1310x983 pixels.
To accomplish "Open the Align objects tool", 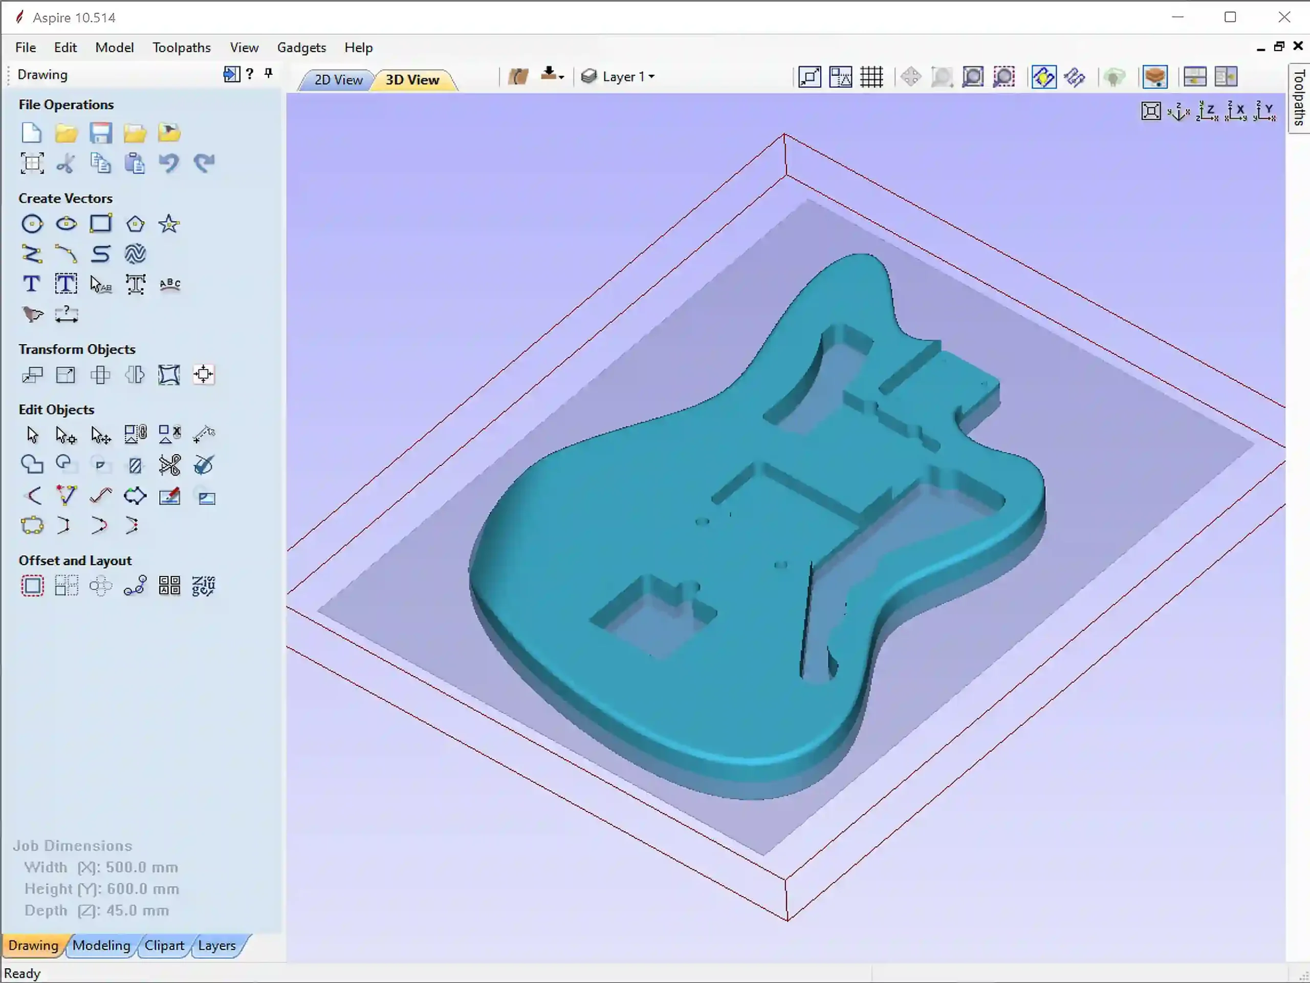I will (204, 375).
